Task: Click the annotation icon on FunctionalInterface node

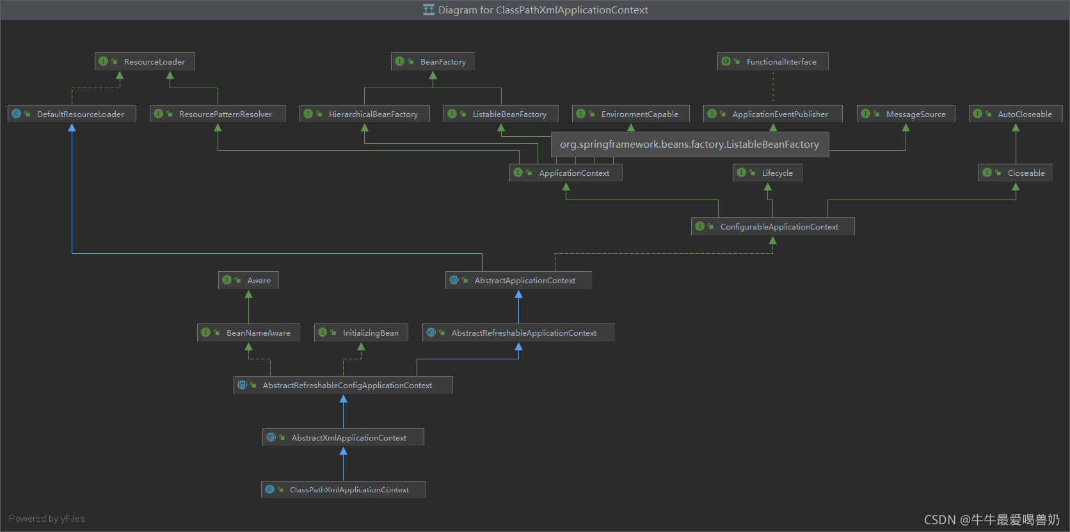Action: point(726,61)
